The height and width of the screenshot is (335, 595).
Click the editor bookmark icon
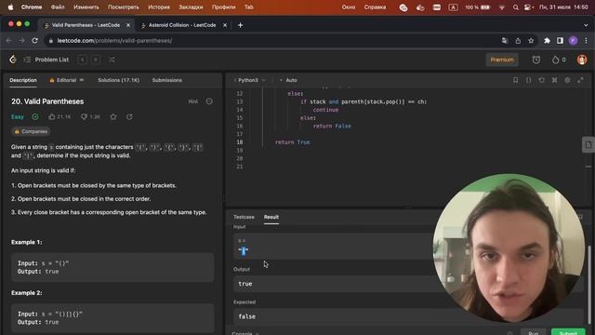coord(515,80)
